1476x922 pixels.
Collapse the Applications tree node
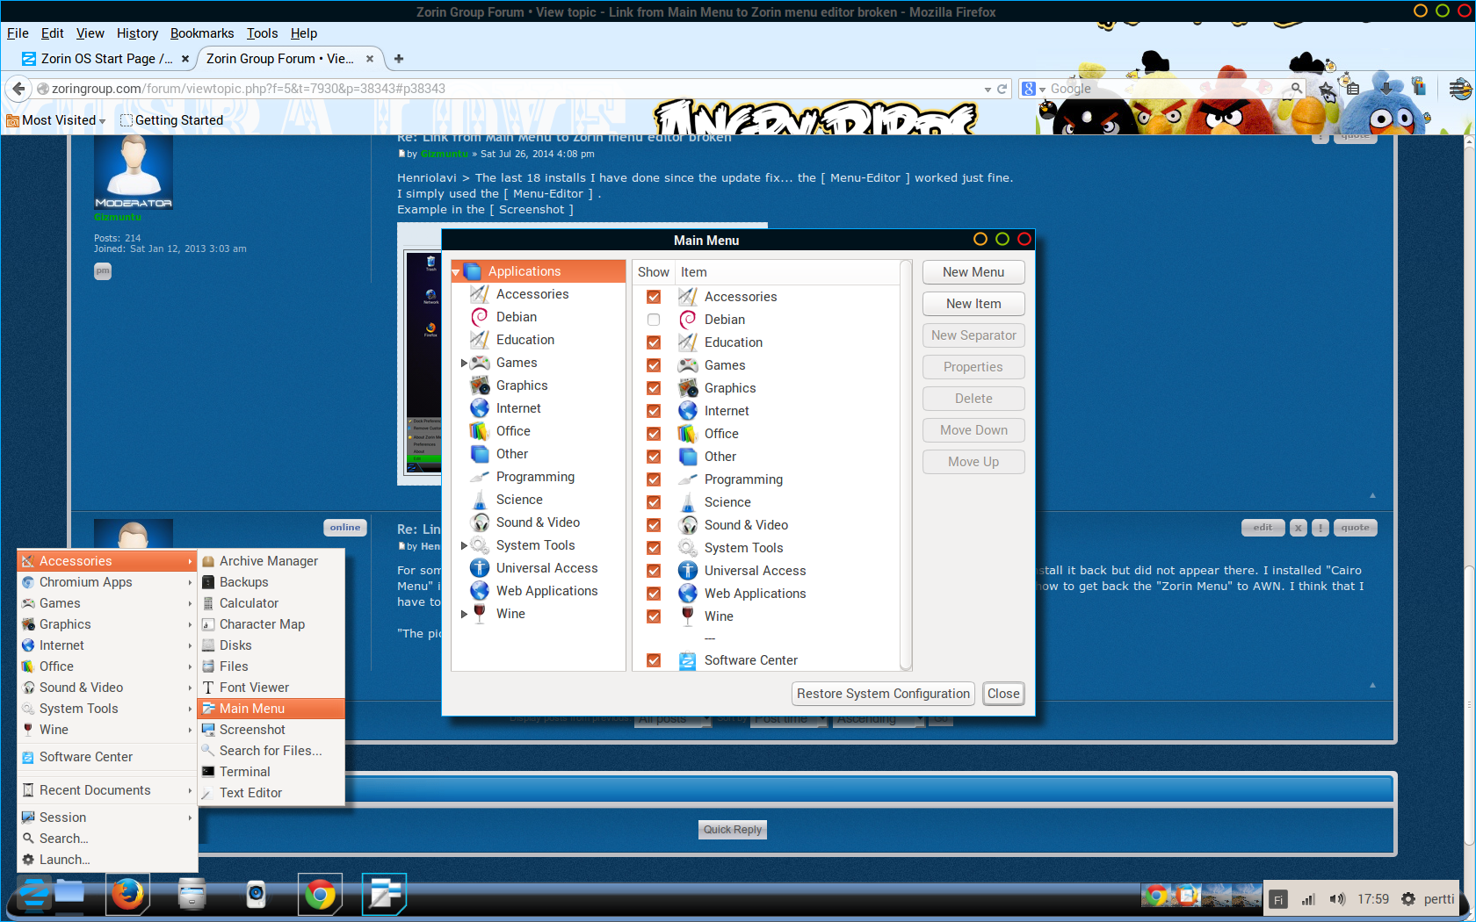(x=456, y=272)
